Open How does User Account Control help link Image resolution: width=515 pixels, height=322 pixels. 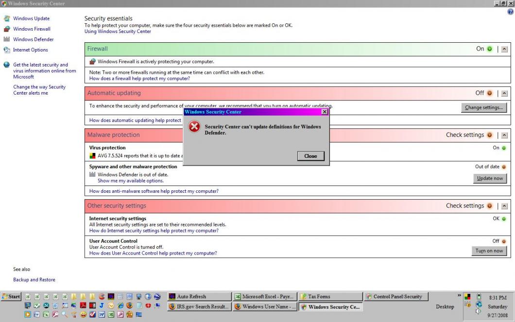pos(153,253)
